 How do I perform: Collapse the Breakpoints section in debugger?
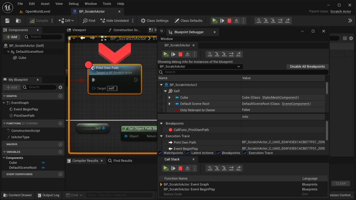point(161,124)
